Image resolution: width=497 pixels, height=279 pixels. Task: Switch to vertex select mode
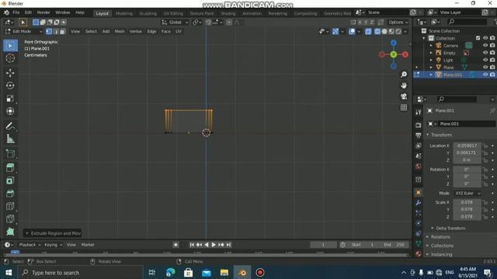click(49, 32)
